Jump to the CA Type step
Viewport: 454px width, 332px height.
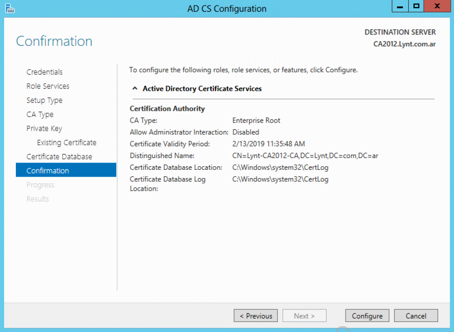coord(40,114)
